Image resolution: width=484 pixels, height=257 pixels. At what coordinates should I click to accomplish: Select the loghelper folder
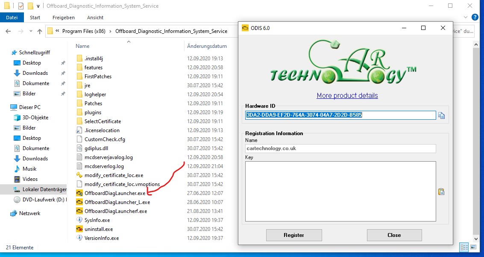95,94
